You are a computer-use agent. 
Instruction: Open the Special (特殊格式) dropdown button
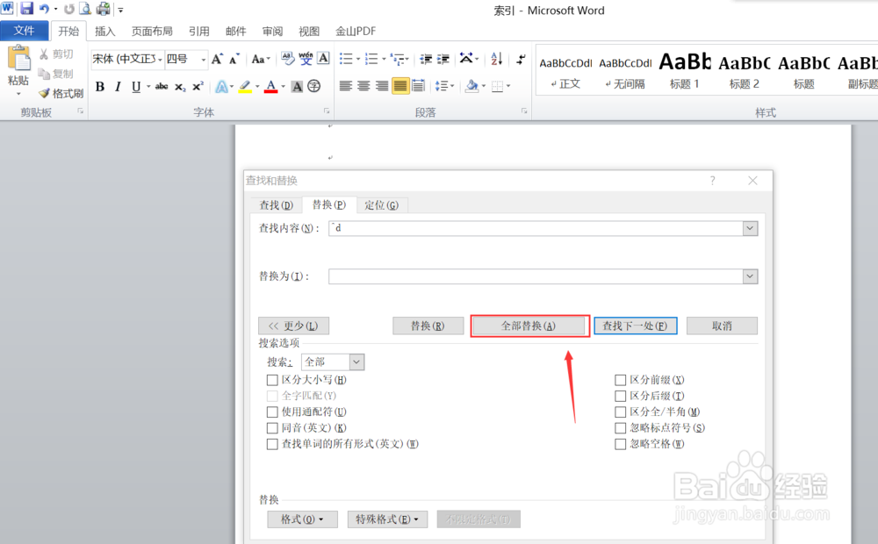pyautogui.click(x=387, y=519)
